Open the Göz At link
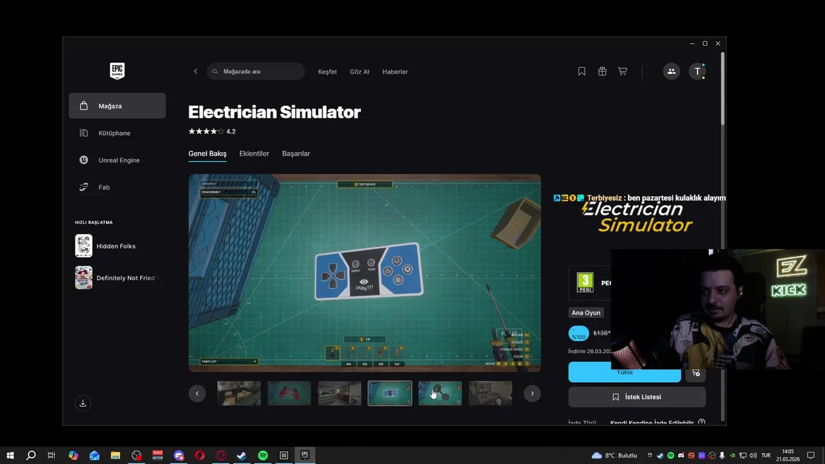 click(360, 72)
